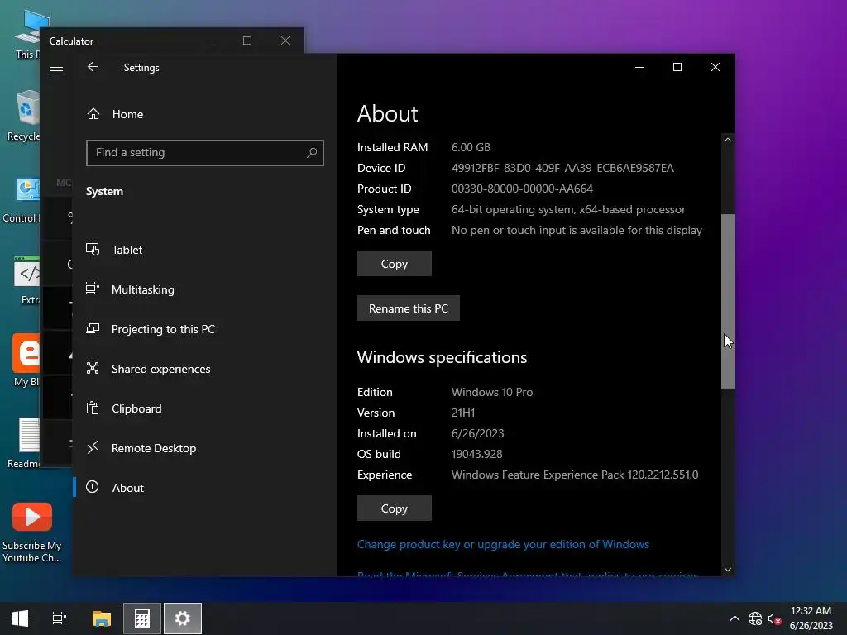Select the Readme desktop file icon
The width and height of the screenshot is (847, 635).
[24, 443]
